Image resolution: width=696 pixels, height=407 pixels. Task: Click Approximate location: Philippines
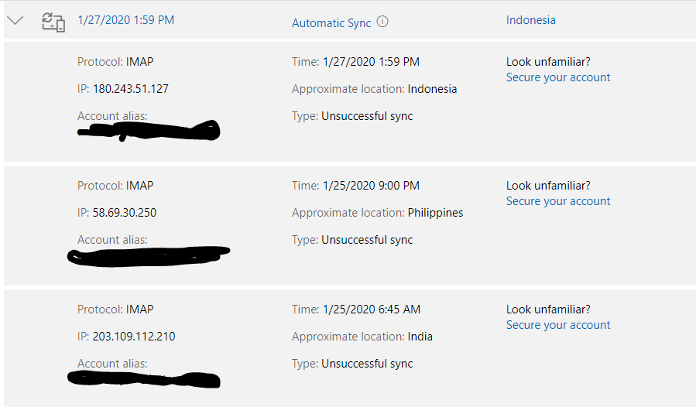377,213
